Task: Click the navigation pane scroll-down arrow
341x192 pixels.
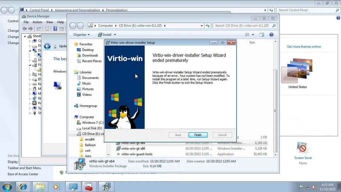Action: tap(108, 155)
